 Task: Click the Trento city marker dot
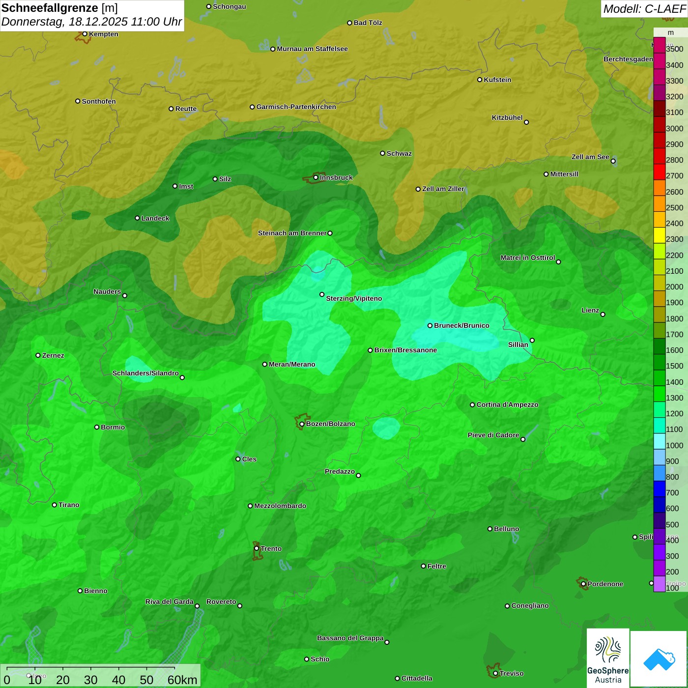coord(257,548)
